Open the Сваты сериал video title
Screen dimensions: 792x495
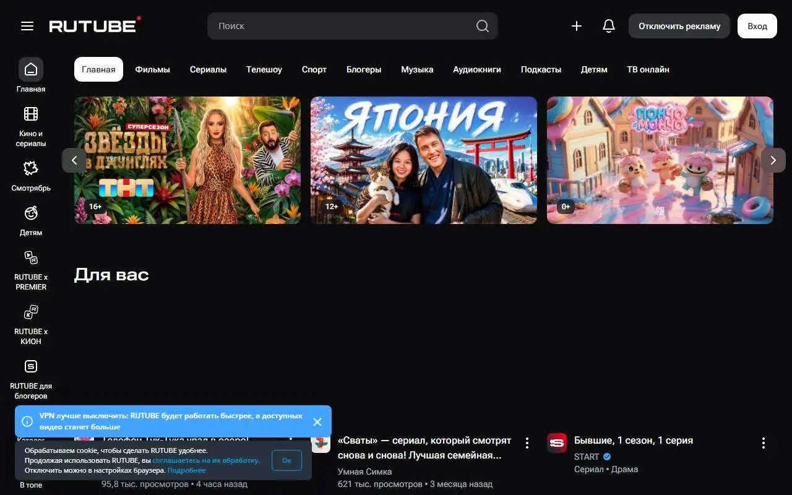tap(424, 448)
